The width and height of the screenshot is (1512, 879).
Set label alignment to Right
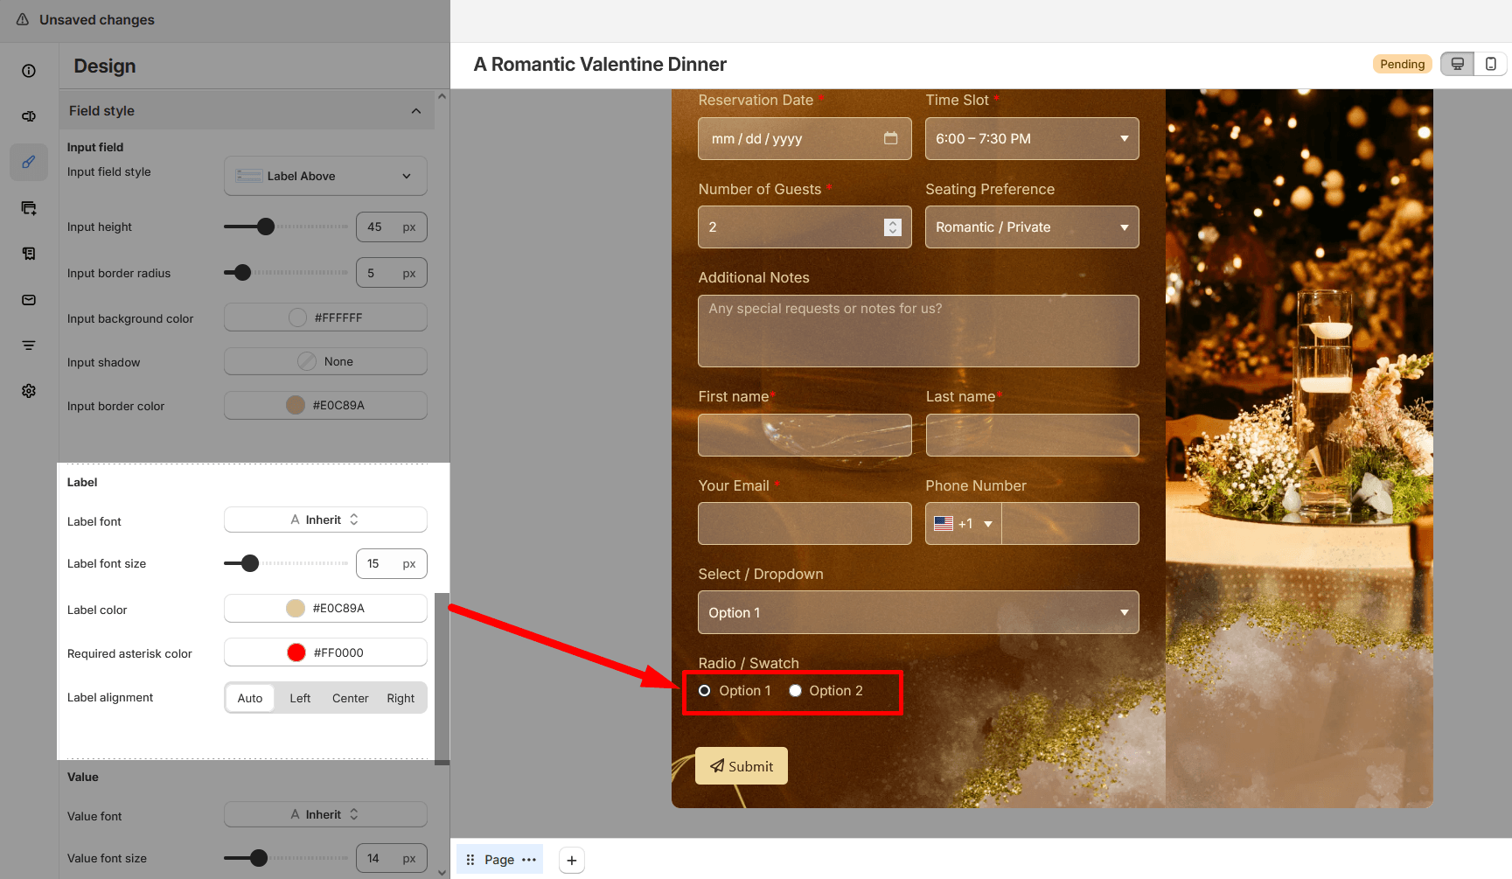pos(401,698)
